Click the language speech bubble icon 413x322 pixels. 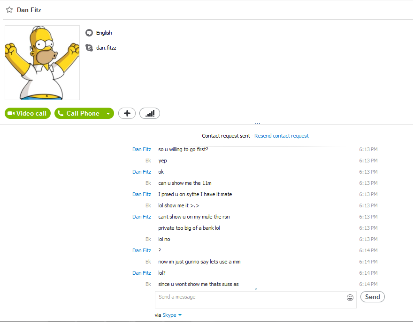[x=89, y=33]
